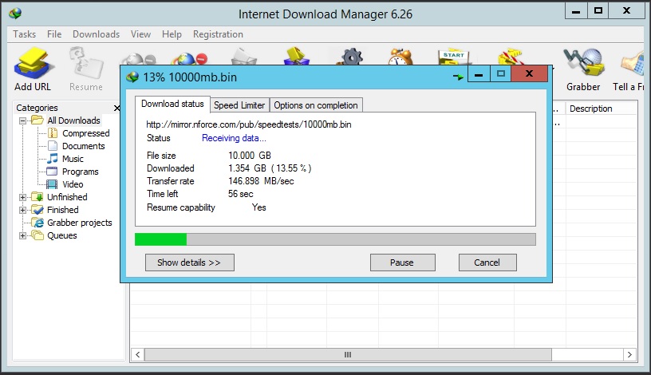Click the Show details button
Viewport: 651px width, 375px height.
click(189, 262)
